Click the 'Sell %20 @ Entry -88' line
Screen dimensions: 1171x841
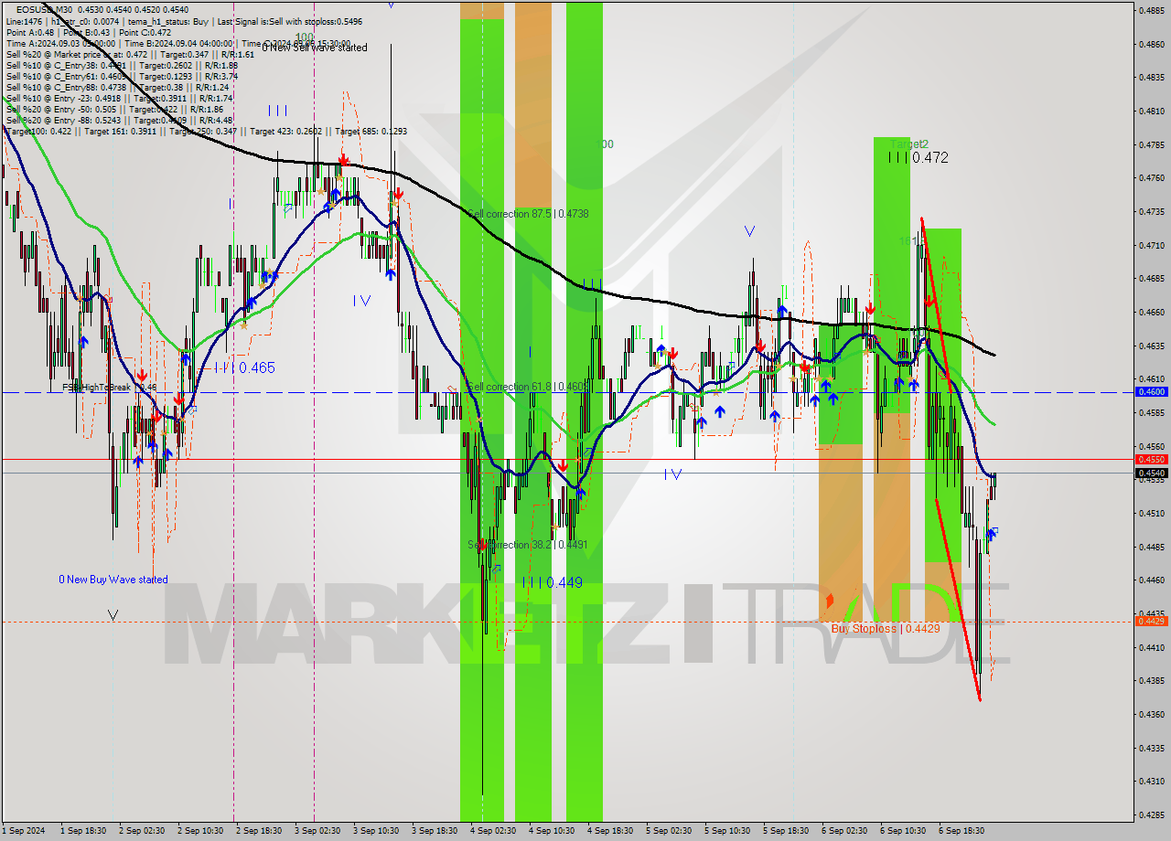coord(119,120)
